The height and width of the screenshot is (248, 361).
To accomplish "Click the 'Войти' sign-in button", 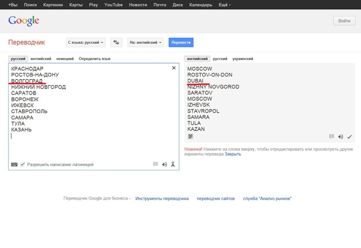I will click(x=344, y=21).
